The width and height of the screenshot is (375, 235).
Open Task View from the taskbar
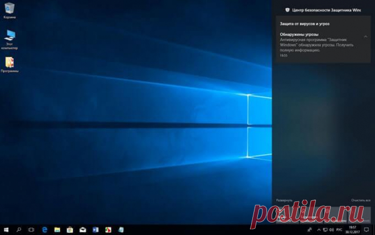click(31, 230)
